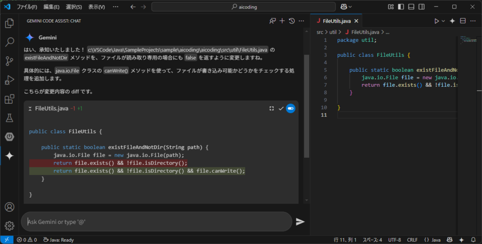Go to line via 行 11、列 1

[x=345, y=240]
